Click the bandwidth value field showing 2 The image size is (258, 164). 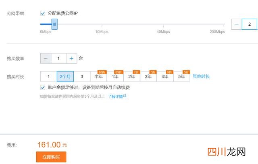tap(250, 24)
